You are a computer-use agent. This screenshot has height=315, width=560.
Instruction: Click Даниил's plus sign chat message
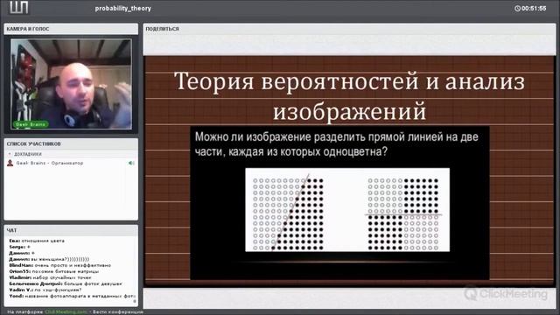(22, 253)
